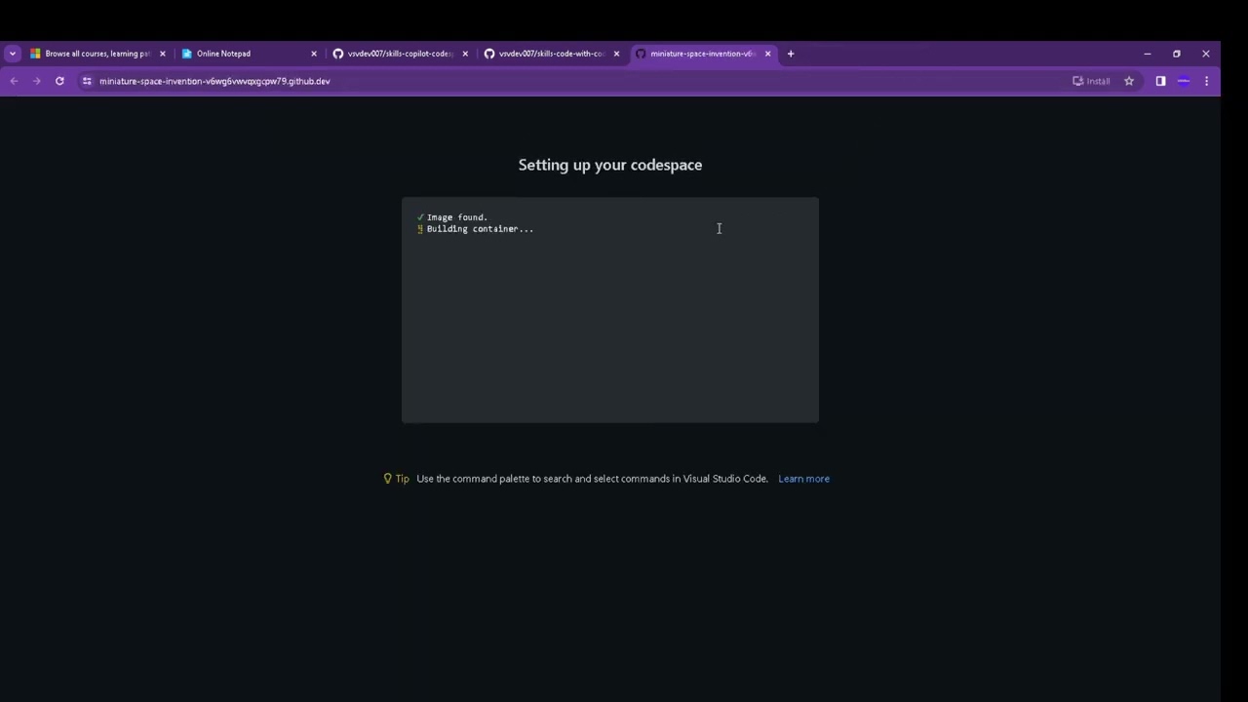Screen dimensions: 1248x702
Task: Close the miniature-space-invention tab
Action: coord(768,54)
